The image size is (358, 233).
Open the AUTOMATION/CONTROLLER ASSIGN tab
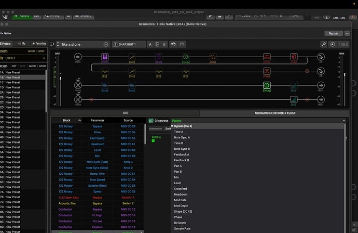275,113
